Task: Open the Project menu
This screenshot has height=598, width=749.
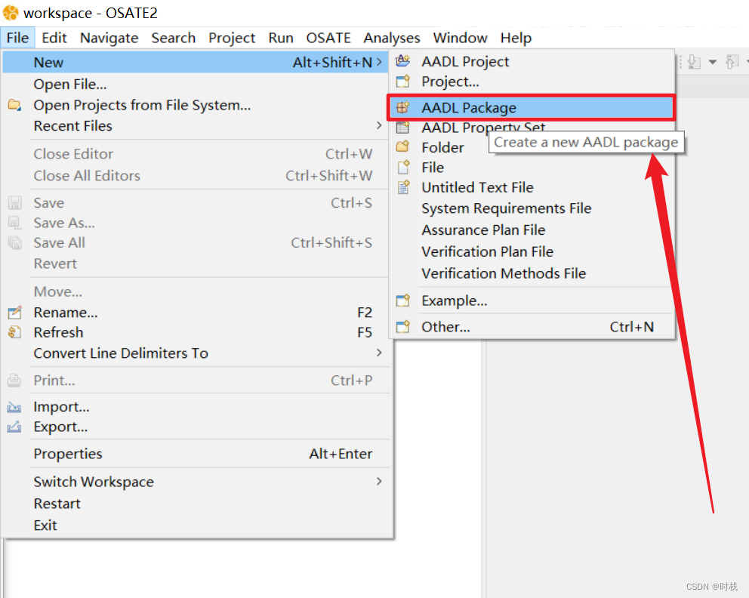Action: point(232,38)
